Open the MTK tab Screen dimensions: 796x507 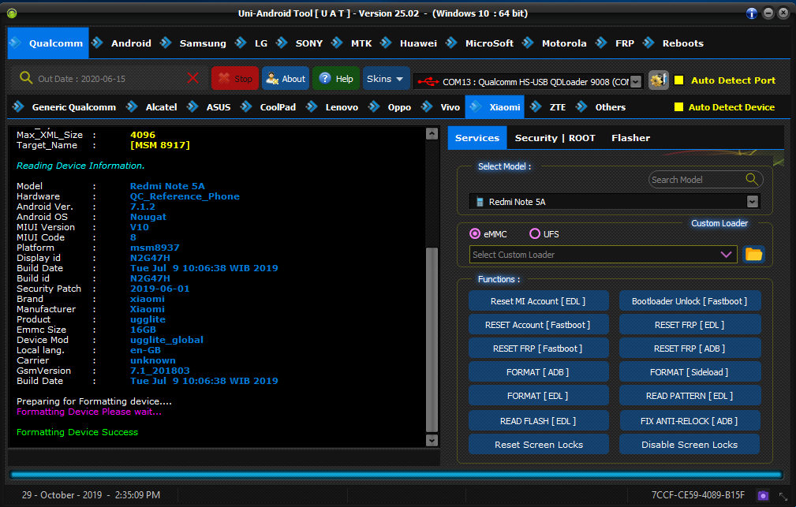click(361, 43)
